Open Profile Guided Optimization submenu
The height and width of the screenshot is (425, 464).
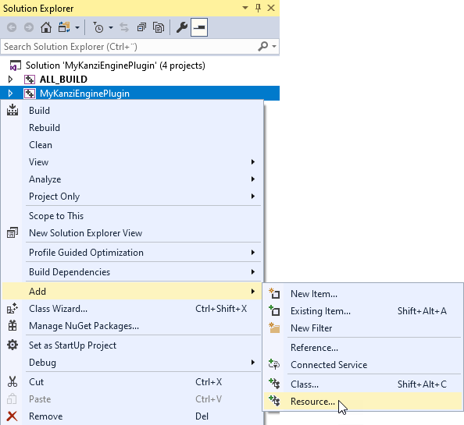pos(132,252)
